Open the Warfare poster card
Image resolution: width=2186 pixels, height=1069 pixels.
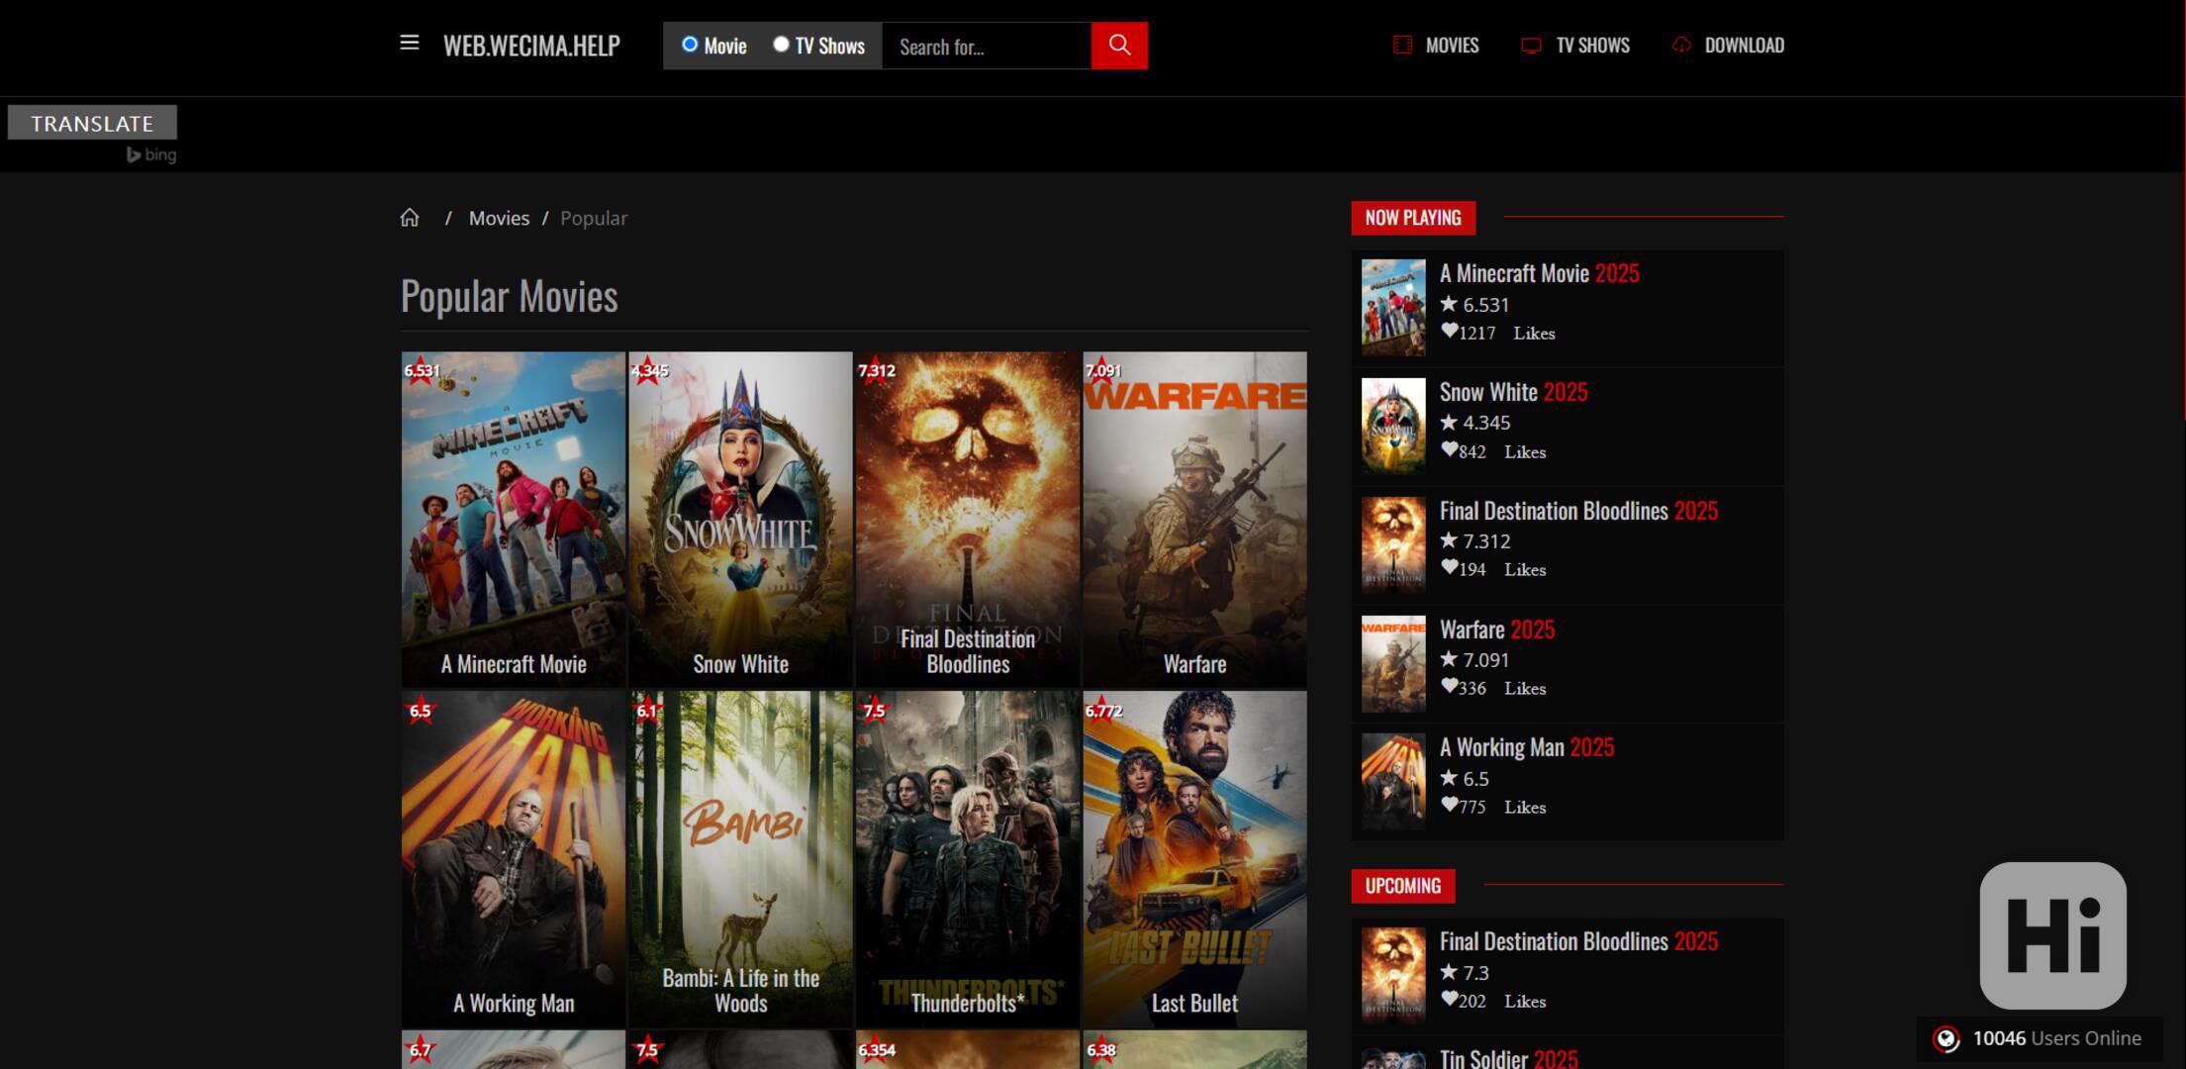(1194, 519)
